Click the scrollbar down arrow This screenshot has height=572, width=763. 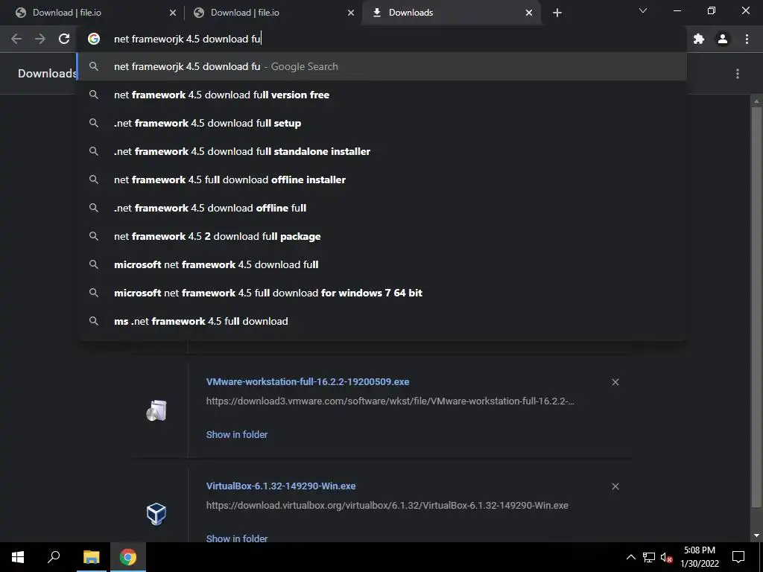[756, 536]
